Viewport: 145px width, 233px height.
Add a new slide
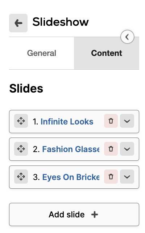click(74, 214)
